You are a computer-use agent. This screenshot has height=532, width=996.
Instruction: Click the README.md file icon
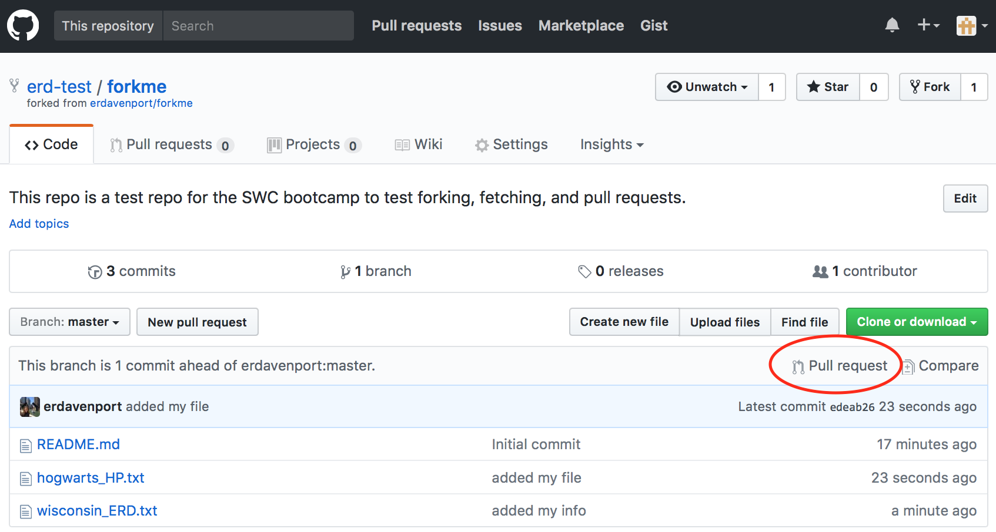(26, 446)
